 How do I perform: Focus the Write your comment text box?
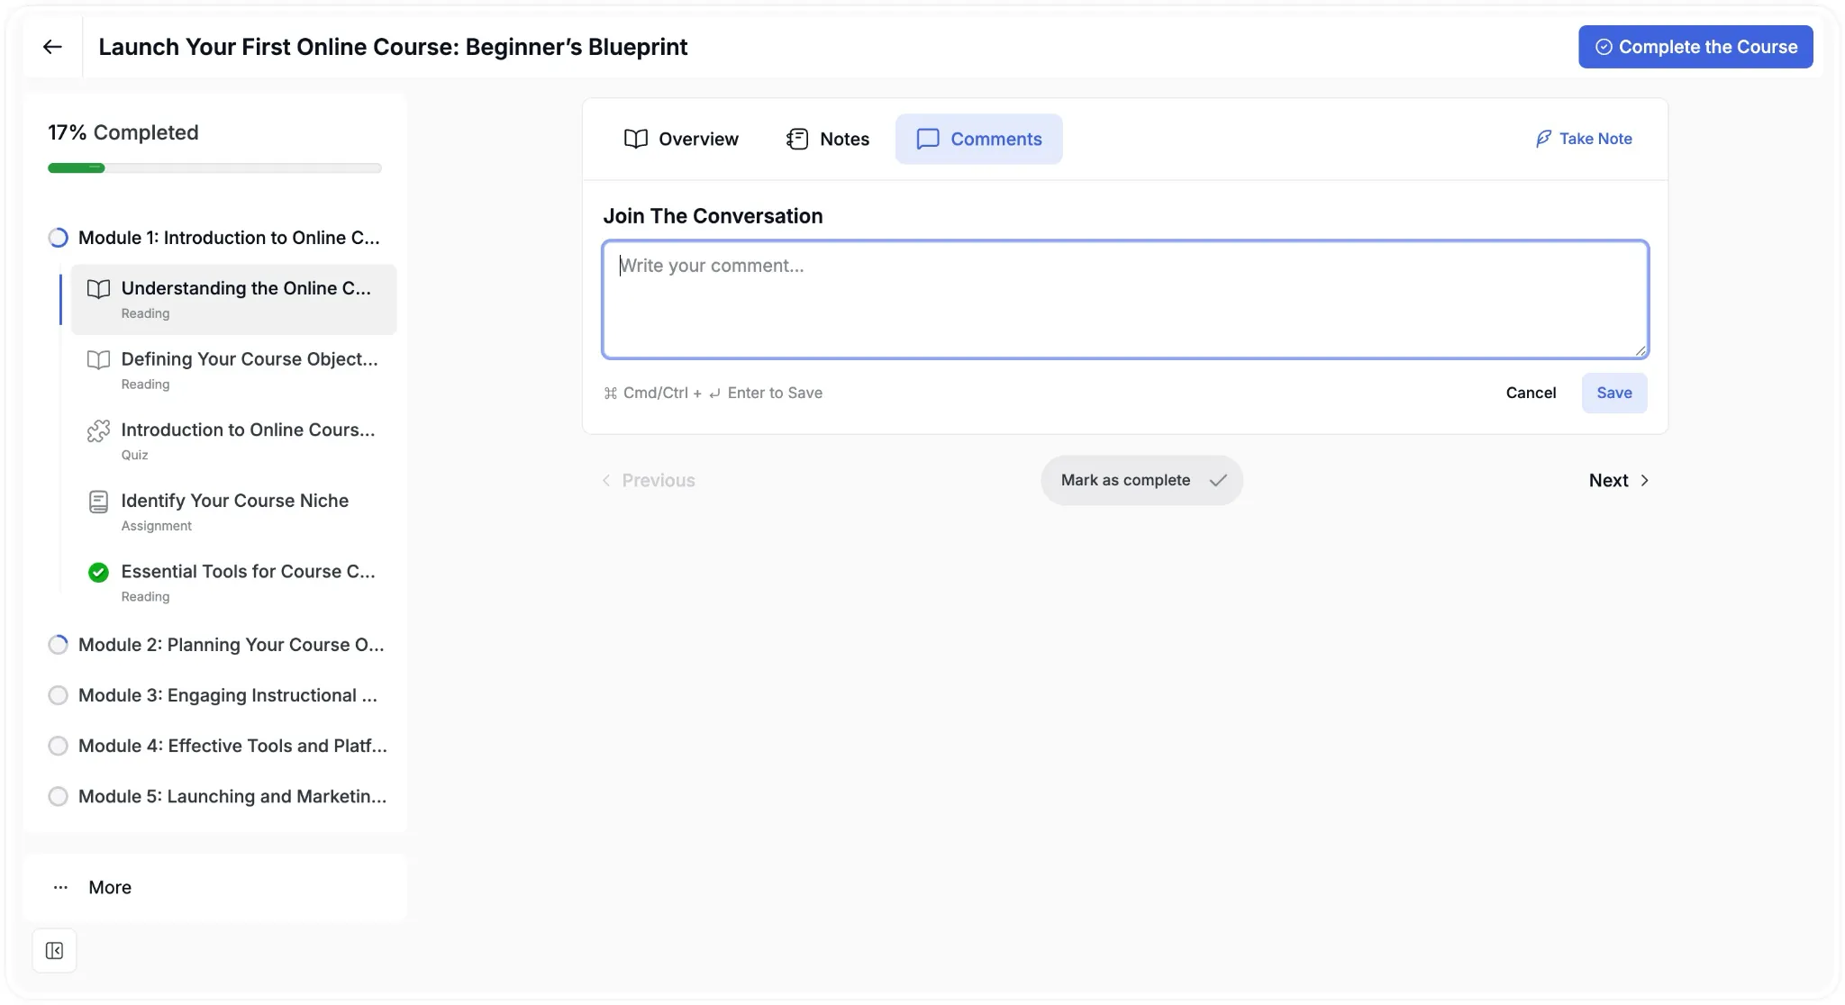(1125, 299)
